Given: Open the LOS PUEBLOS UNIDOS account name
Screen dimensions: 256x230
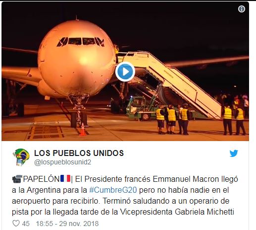Looking at the screenshot, I should (x=79, y=153).
